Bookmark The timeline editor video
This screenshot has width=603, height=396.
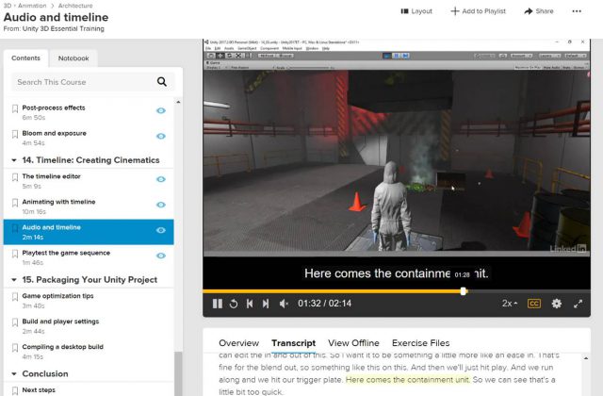pyautogui.click(x=15, y=177)
